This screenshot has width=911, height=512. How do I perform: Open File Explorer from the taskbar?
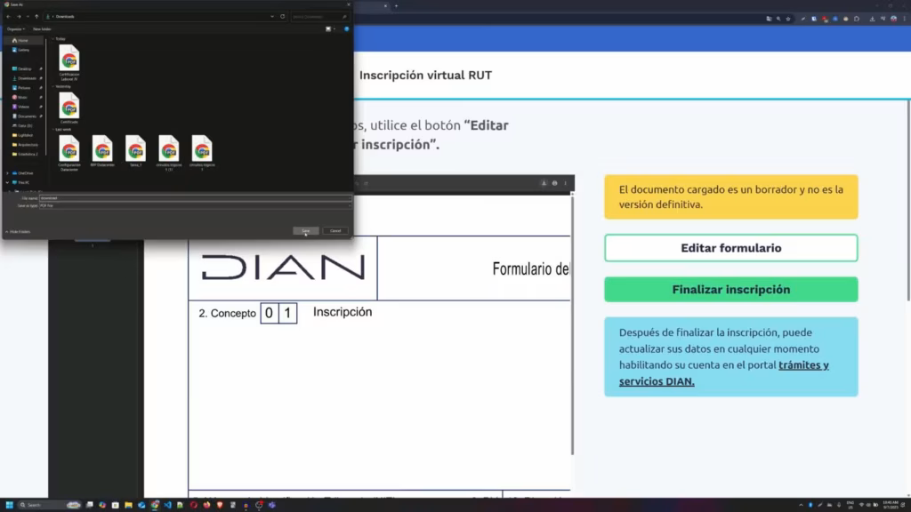(x=128, y=505)
